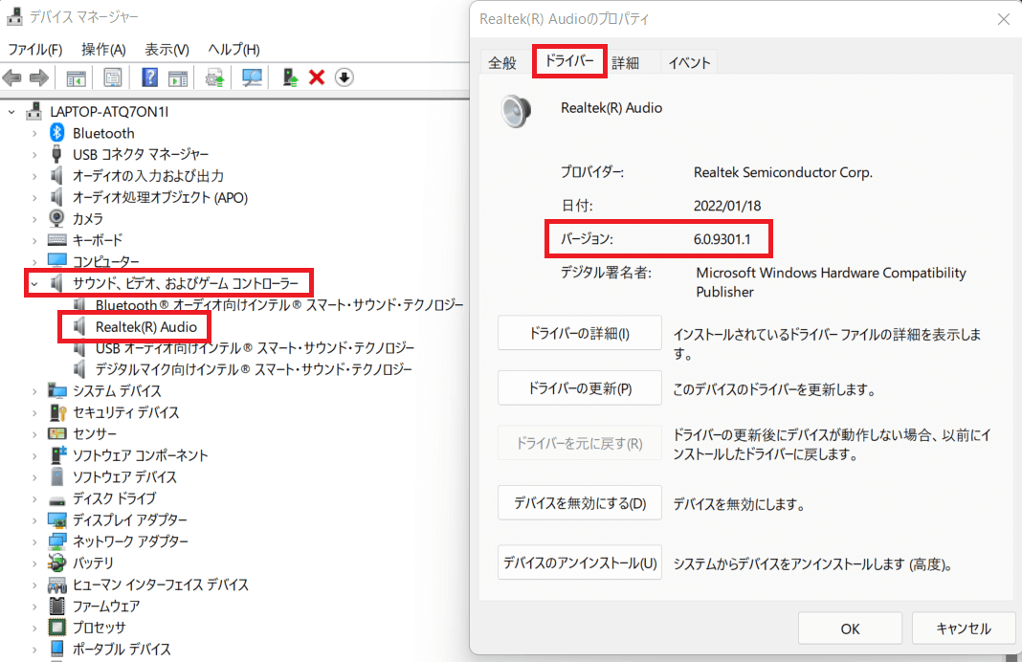Click the action pane toggle icon
The image size is (1022, 662).
(x=178, y=78)
